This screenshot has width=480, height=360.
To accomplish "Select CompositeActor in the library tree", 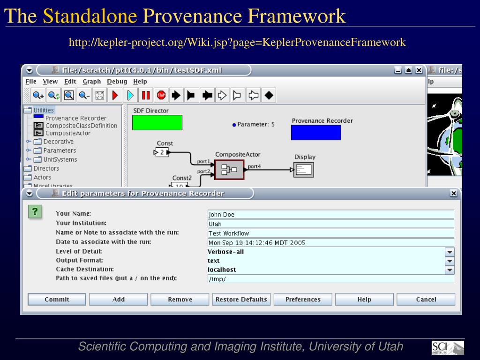I will pyautogui.click(x=68, y=133).
